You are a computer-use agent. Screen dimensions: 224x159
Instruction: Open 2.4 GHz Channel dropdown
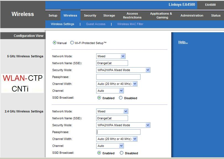pos(110,146)
